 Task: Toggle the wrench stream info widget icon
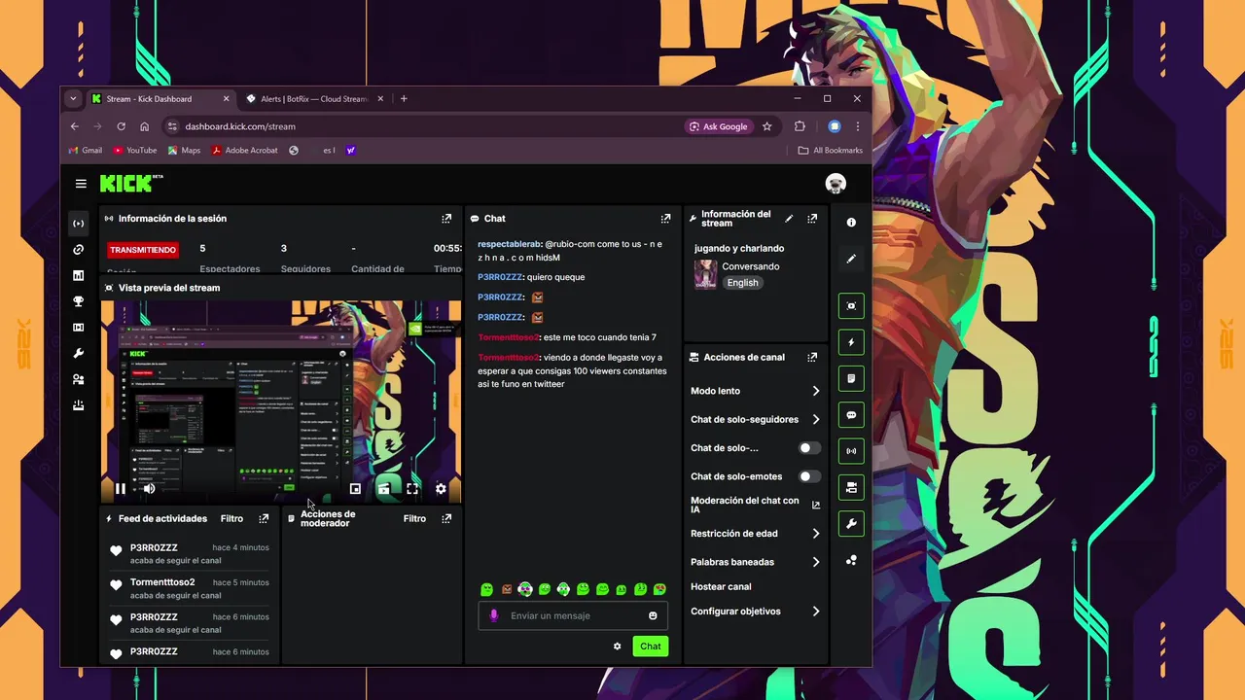851,524
